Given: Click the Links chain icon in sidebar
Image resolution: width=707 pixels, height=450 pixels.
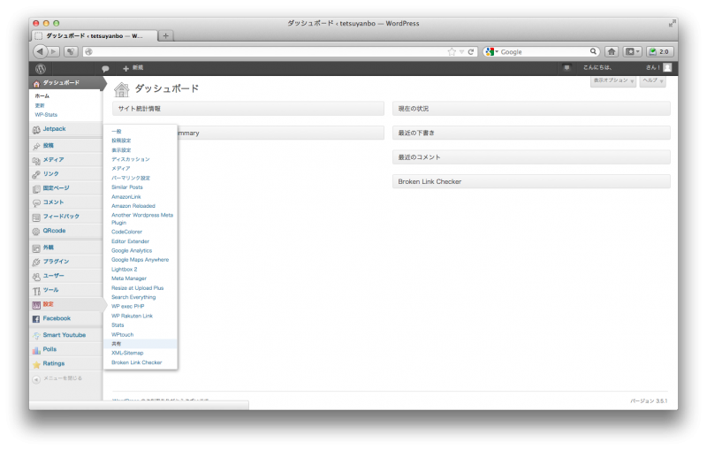Looking at the screenshot, I should [x=36, y=174].
